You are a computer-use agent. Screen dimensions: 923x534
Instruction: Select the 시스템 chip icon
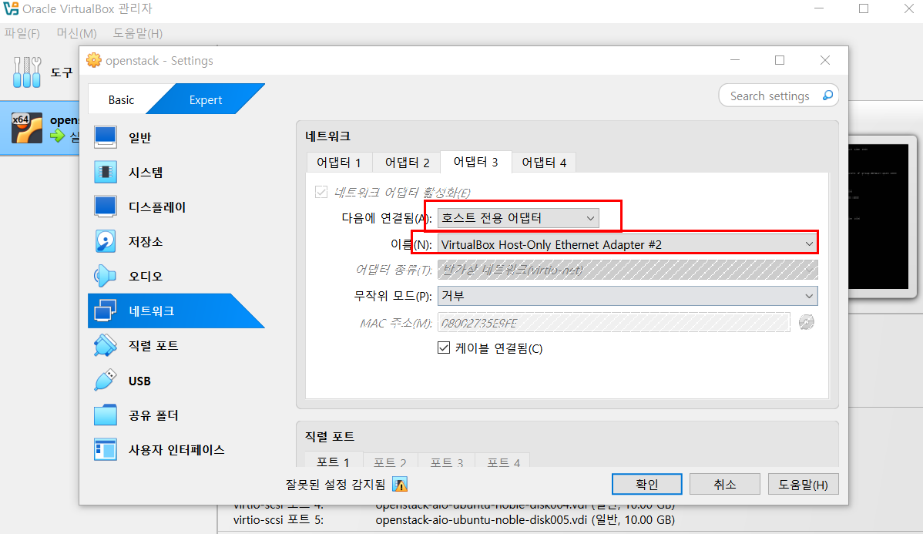click(x=106, y=172)
